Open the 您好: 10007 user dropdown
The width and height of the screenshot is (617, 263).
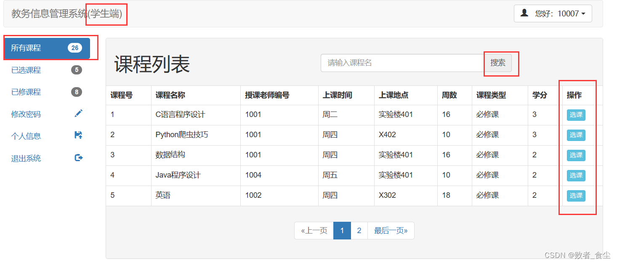(x=553, y=13)
